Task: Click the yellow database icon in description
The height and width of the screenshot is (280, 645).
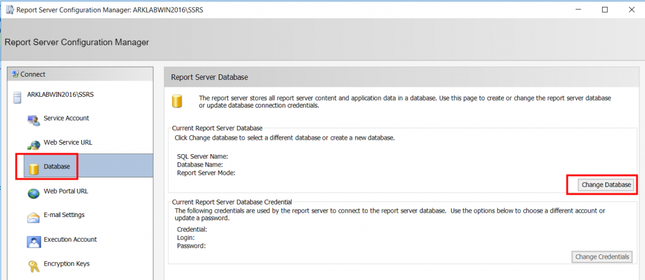Action: (x=177, y=101)
